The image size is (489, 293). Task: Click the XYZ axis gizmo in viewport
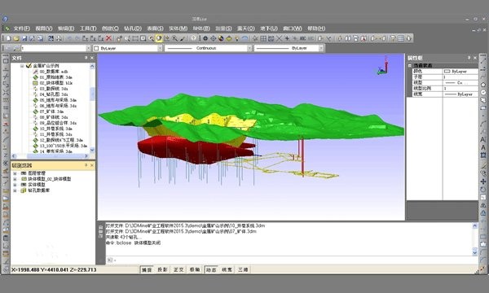(x=383, y=66)
